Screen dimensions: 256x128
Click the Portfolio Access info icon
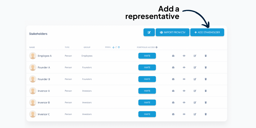pyautogui.click(x=156, y=47)
